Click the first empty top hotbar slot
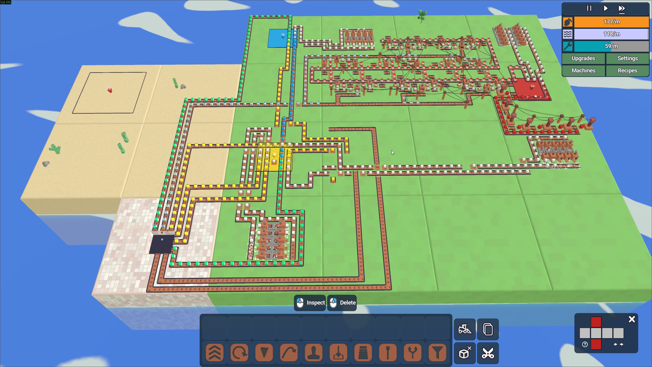The image size is (652, 367). [214, 328]
